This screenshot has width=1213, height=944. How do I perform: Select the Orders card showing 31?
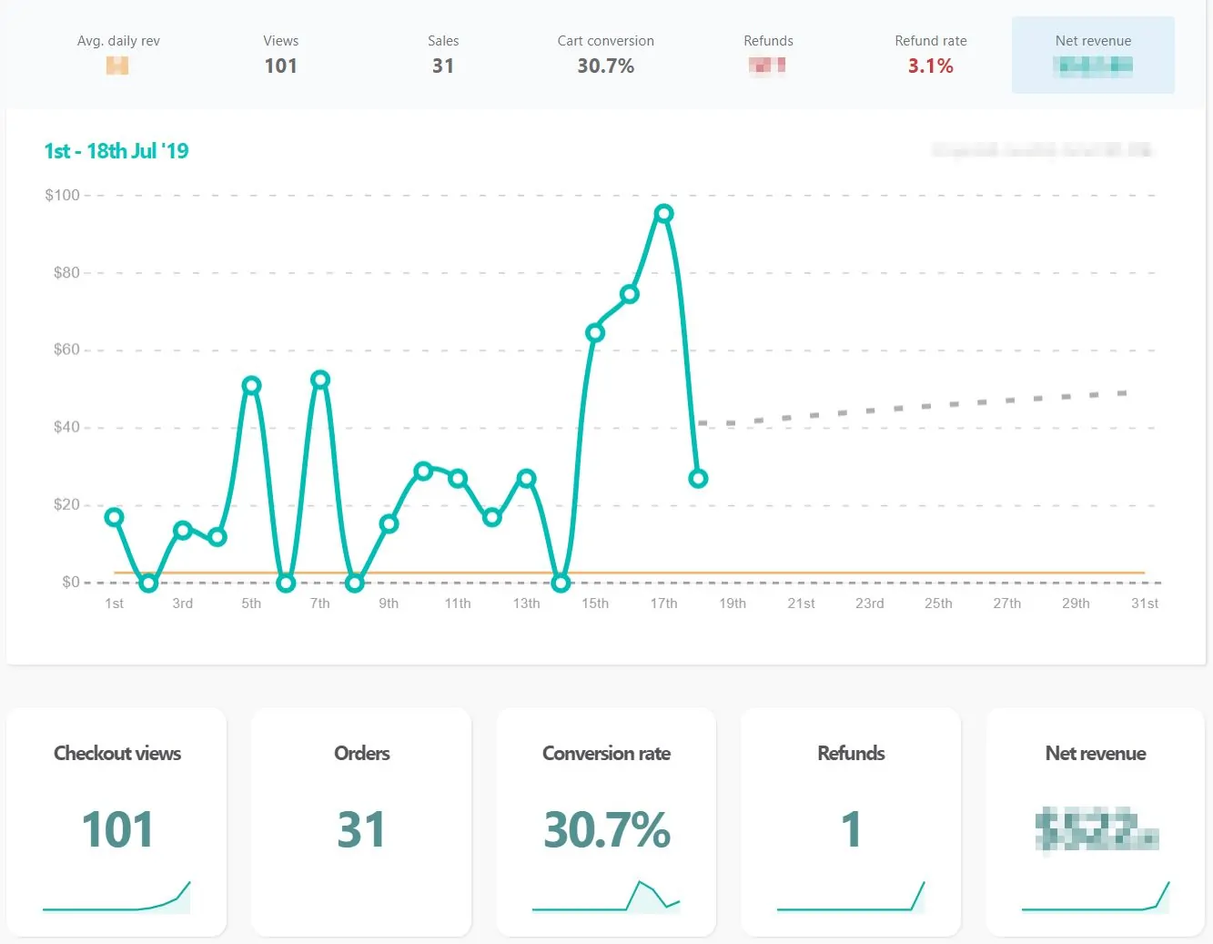[x=361, y=821]
